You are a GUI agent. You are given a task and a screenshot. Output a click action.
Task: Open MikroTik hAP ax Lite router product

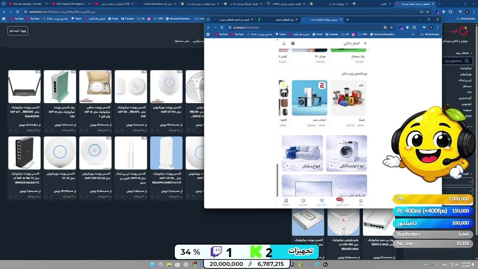tap(60, 101)
